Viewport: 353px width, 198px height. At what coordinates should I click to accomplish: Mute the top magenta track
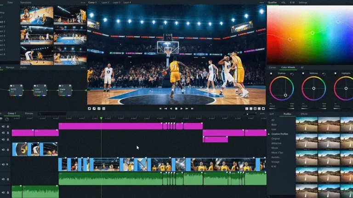(3, 126)
